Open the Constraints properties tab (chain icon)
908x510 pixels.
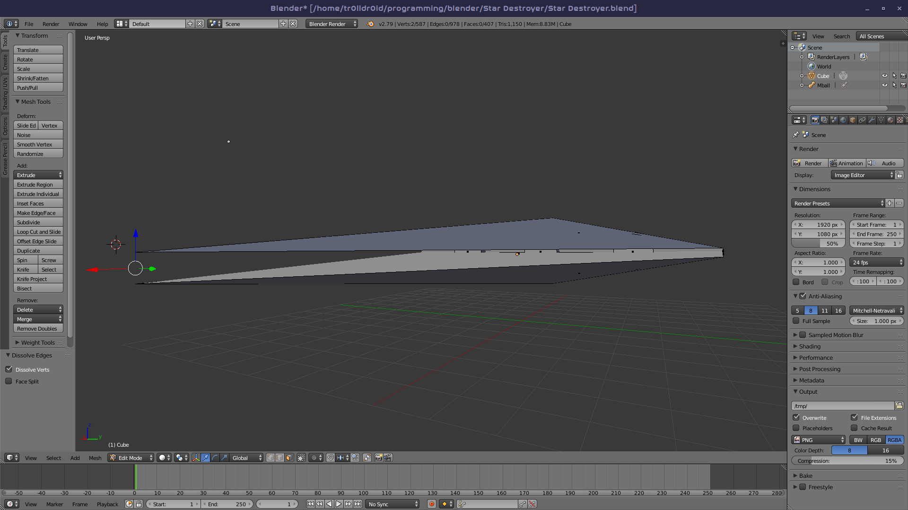point(862,120)
